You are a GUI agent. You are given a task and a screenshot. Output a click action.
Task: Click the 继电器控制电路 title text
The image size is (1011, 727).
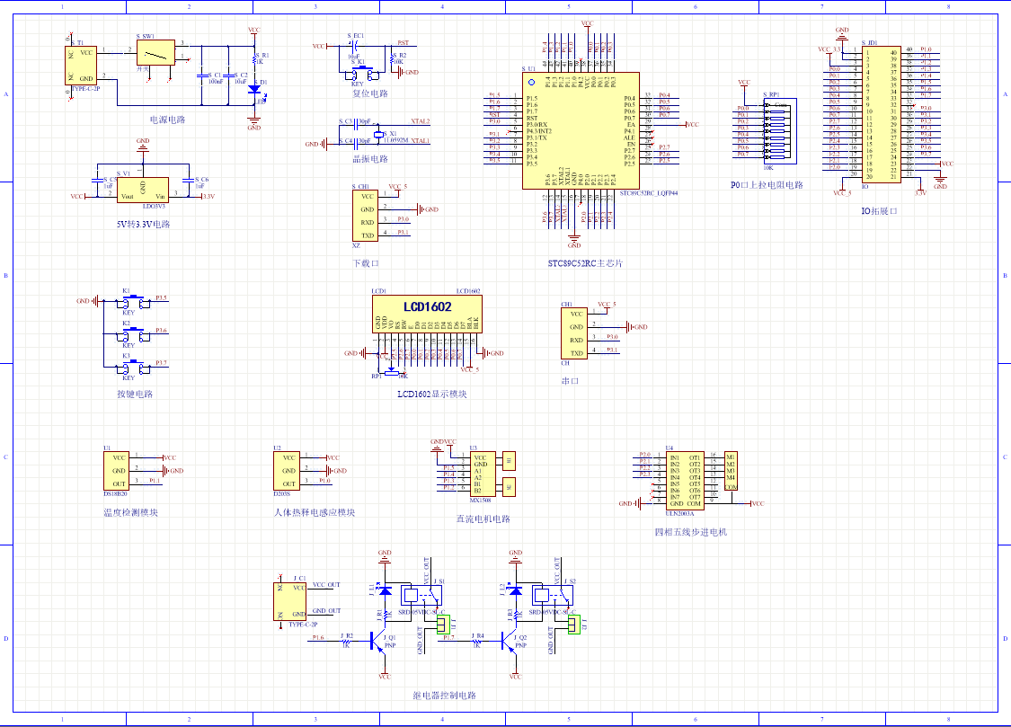point(444,696)
